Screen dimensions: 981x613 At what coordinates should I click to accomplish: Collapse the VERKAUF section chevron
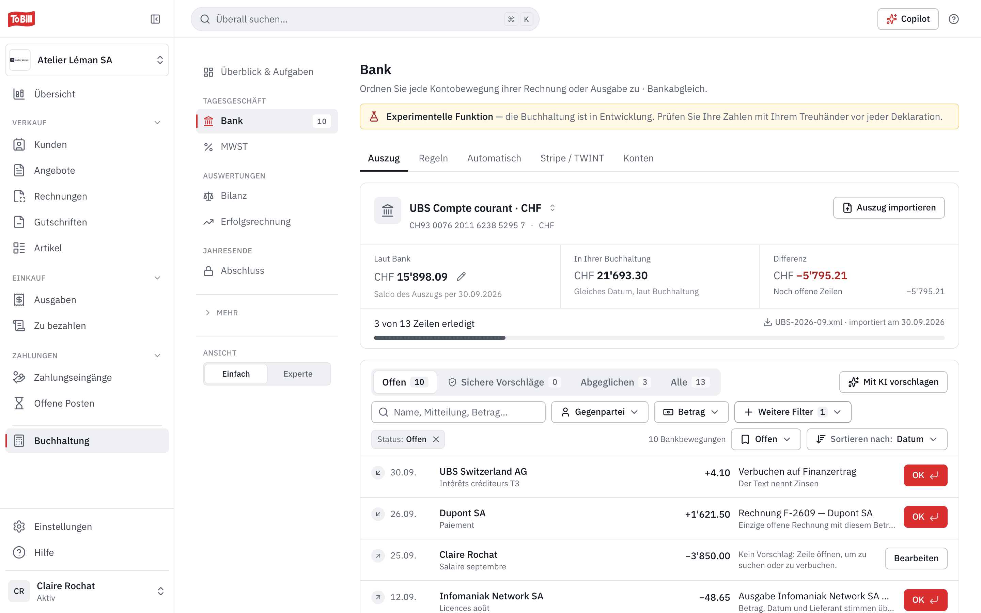(157, 123)
